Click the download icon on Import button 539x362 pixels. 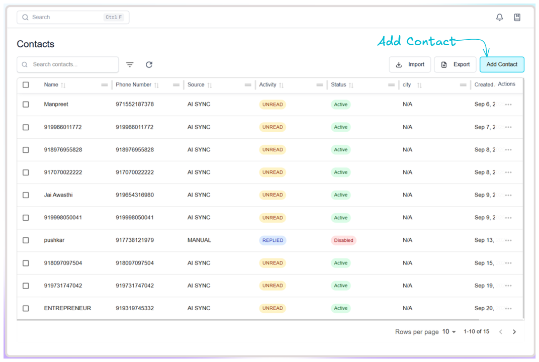(x=399, y=64)
